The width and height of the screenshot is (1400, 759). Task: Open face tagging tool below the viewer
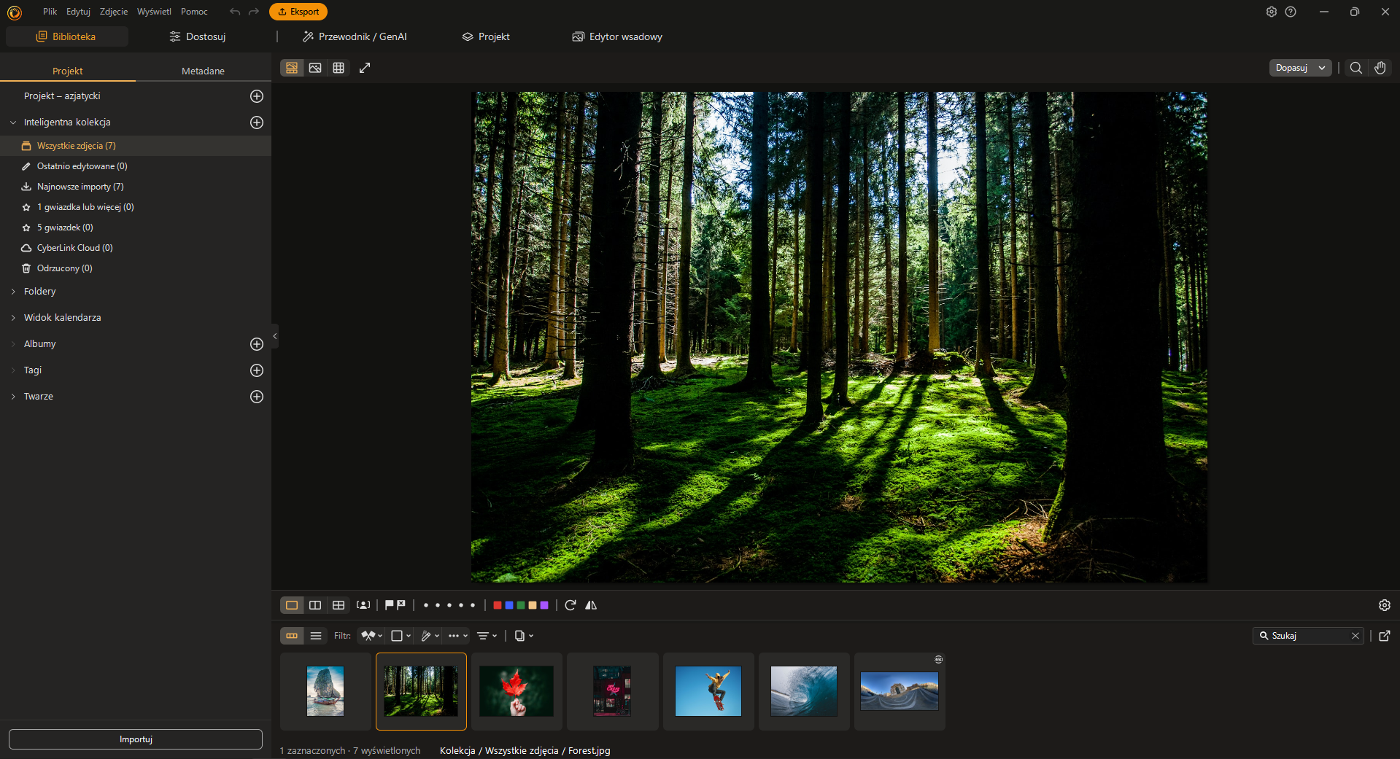click(363, 605)
